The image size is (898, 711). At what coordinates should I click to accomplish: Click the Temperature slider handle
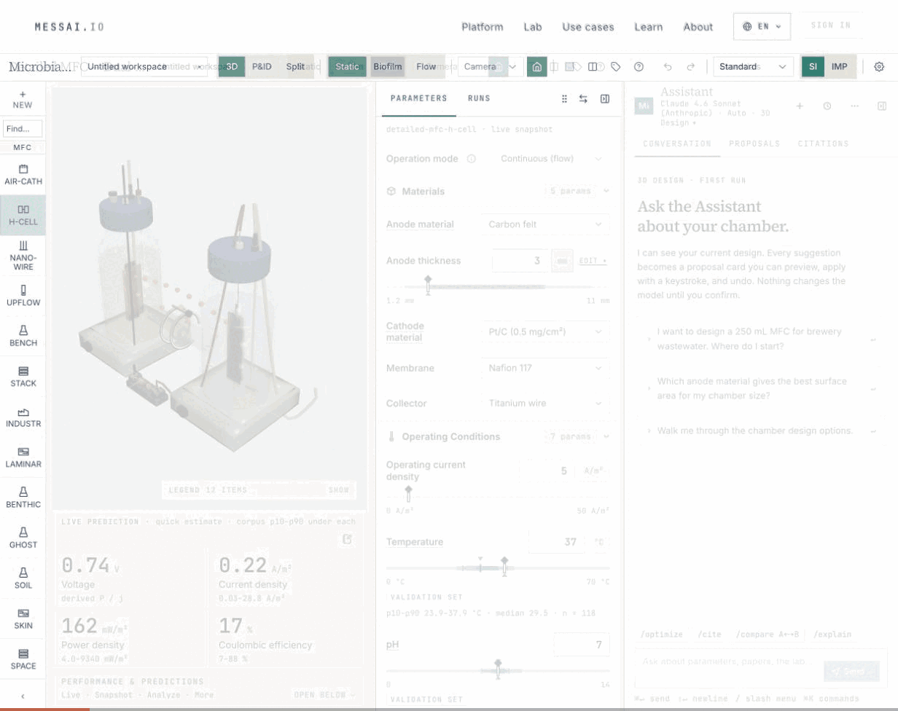pyautogui.click(x=504, y=565)
